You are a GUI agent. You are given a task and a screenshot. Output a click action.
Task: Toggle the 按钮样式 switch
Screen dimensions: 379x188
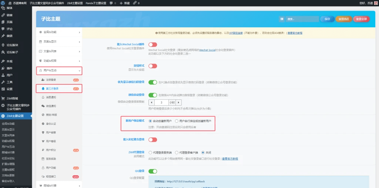pos(153,66)
